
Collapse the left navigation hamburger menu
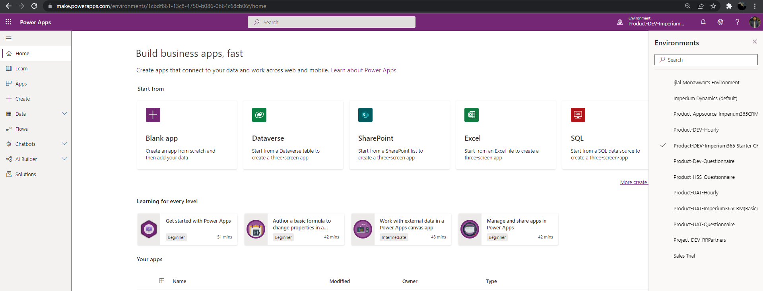(x=9, y=39)
